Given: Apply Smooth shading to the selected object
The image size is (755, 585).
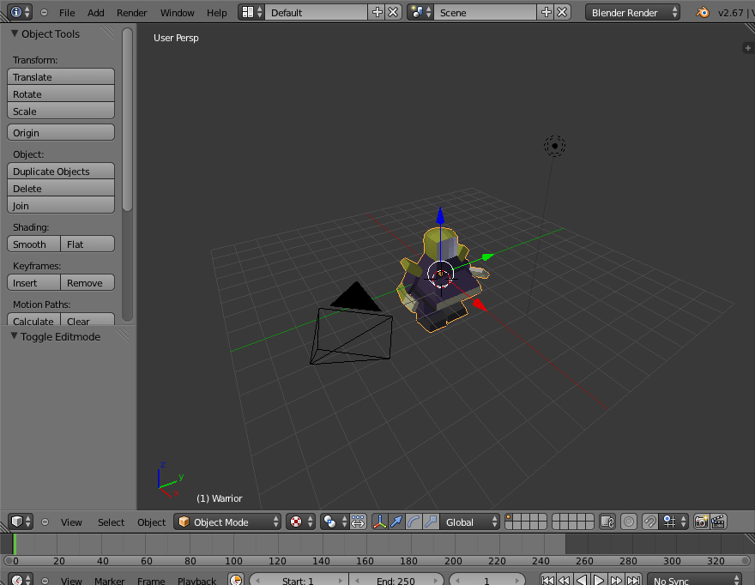Looking at the screenshot, I should point(33,244).
